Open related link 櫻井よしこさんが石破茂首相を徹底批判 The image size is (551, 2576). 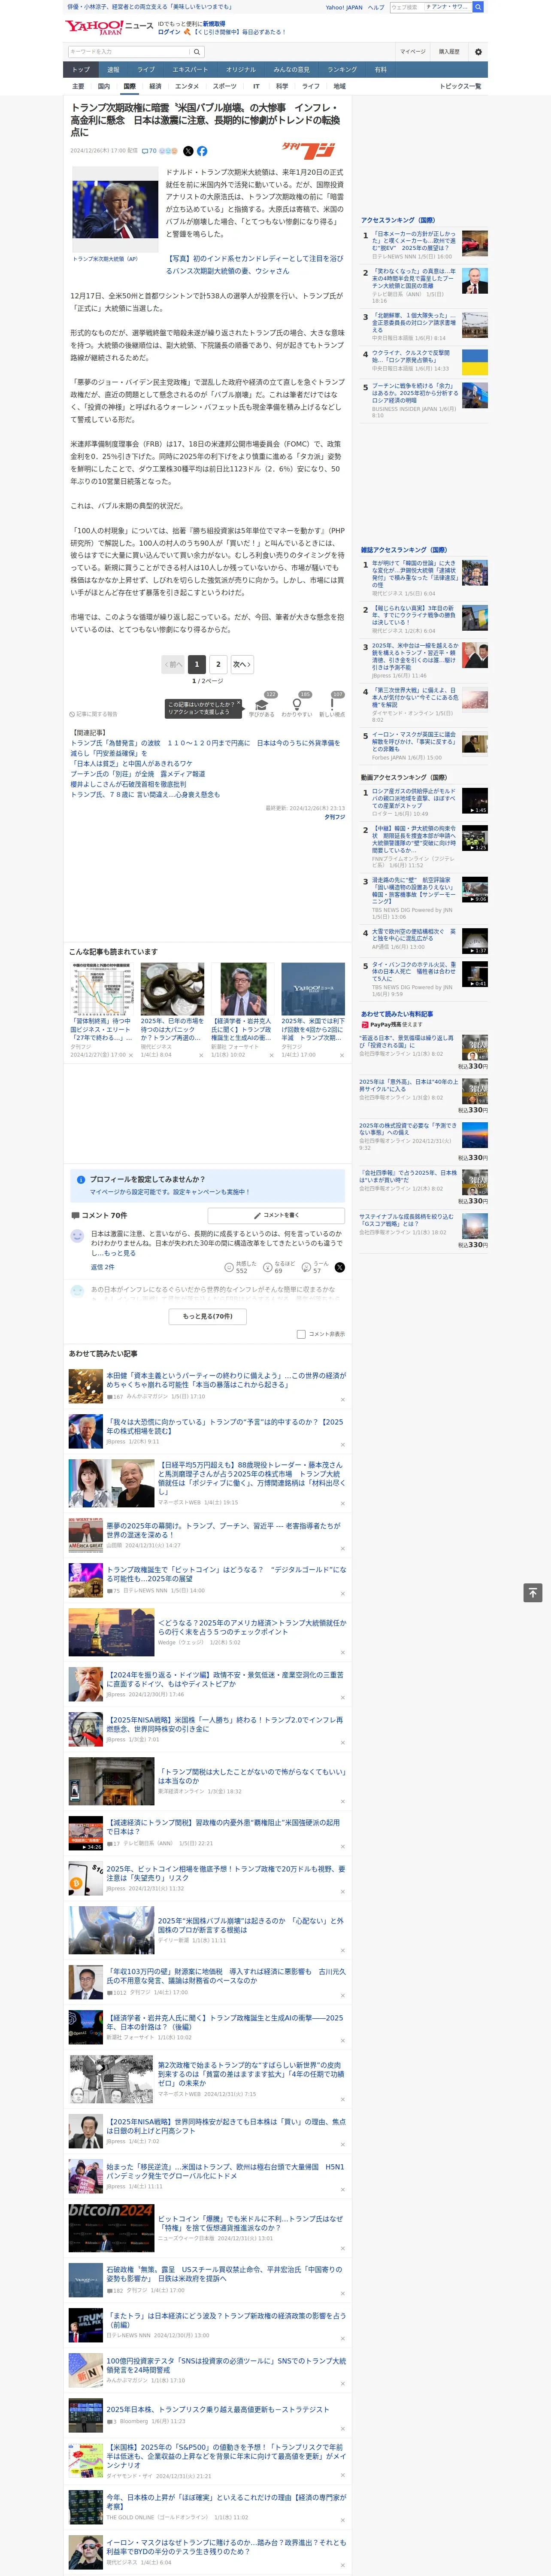click(x=128, y=784)
